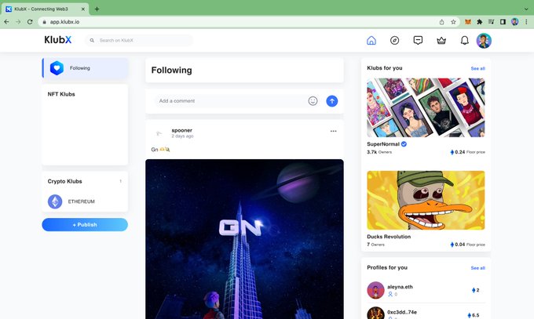This screenshot has height=319, width=534.
Task: Expand the tab search chevron
Action: (526, 9)
